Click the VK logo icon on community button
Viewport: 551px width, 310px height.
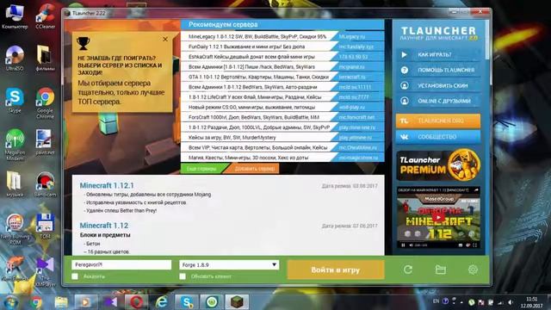[x=404, y=137]
